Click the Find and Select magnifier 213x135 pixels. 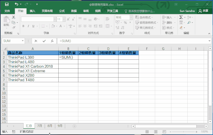coord(189,23)
